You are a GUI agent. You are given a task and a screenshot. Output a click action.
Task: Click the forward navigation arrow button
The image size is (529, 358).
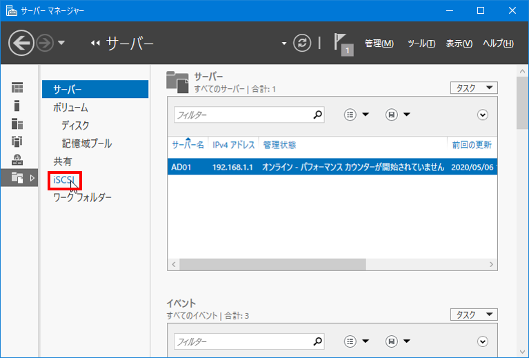point(45,43)
